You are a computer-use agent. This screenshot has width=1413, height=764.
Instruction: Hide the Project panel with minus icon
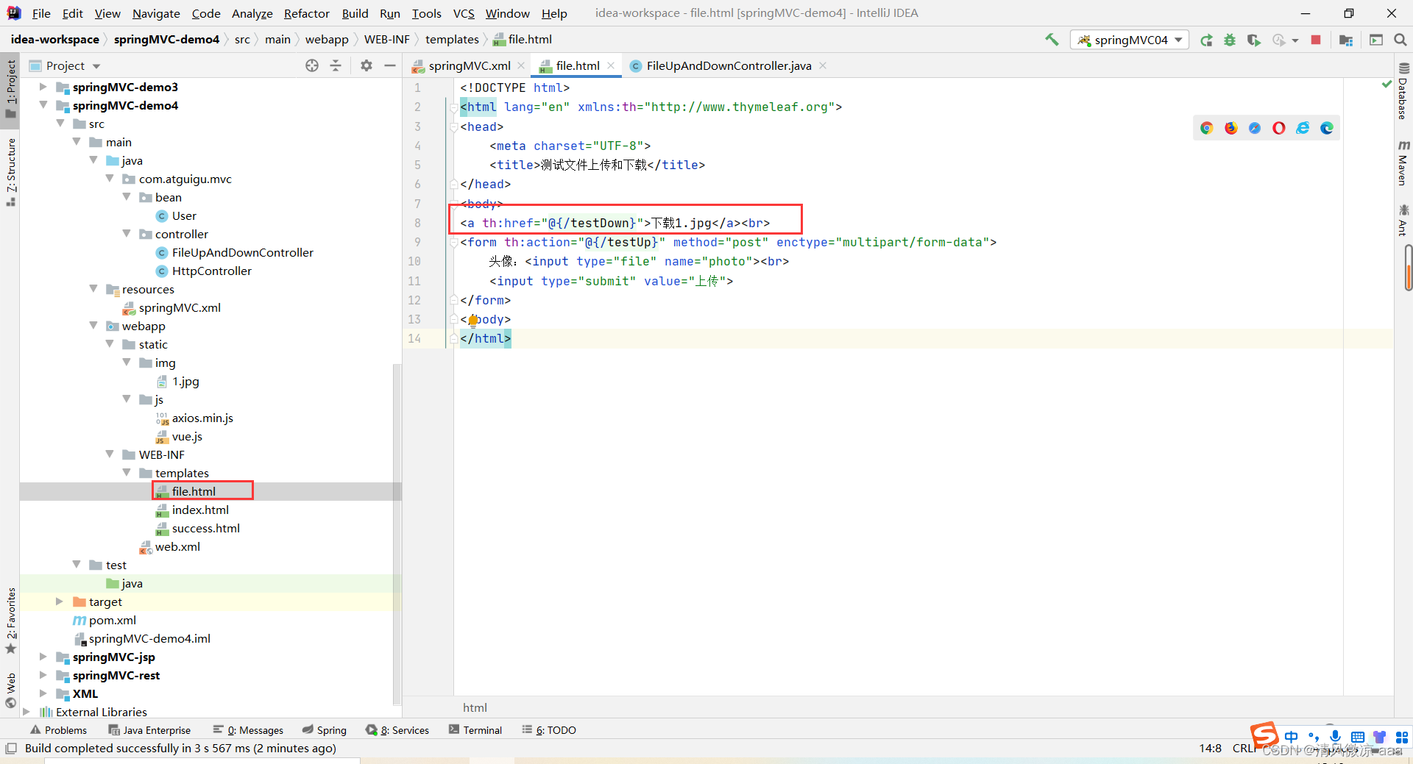(390, 65)
